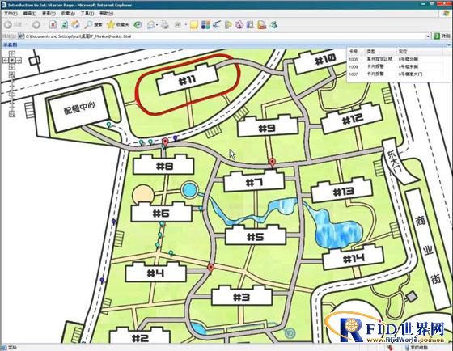This screenshot has width=453, height=351.
Task: Click the zoom-out button below the zoom slider
Action: click(x=12, y=114)
